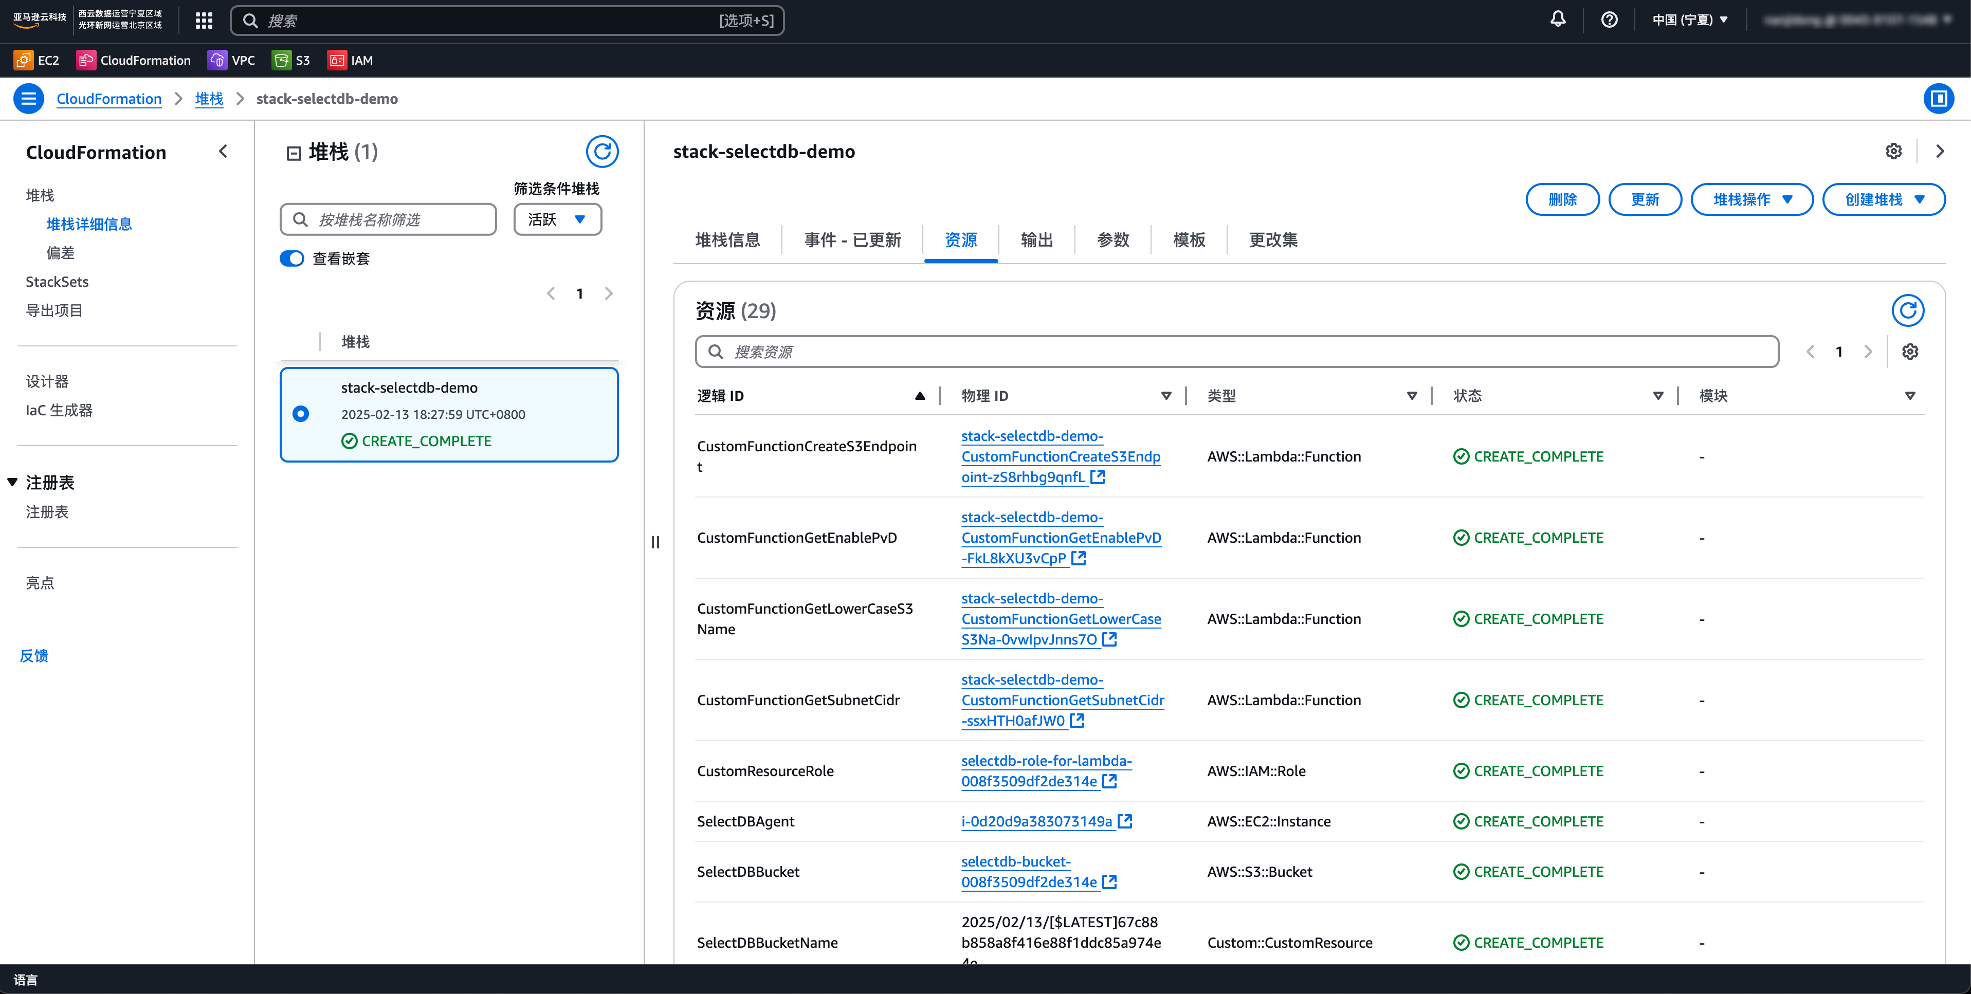This screenshot has height=994, width=1971.
Task: Switch to the 事件 - 已更新 tab
Action: tap(852, 240)
